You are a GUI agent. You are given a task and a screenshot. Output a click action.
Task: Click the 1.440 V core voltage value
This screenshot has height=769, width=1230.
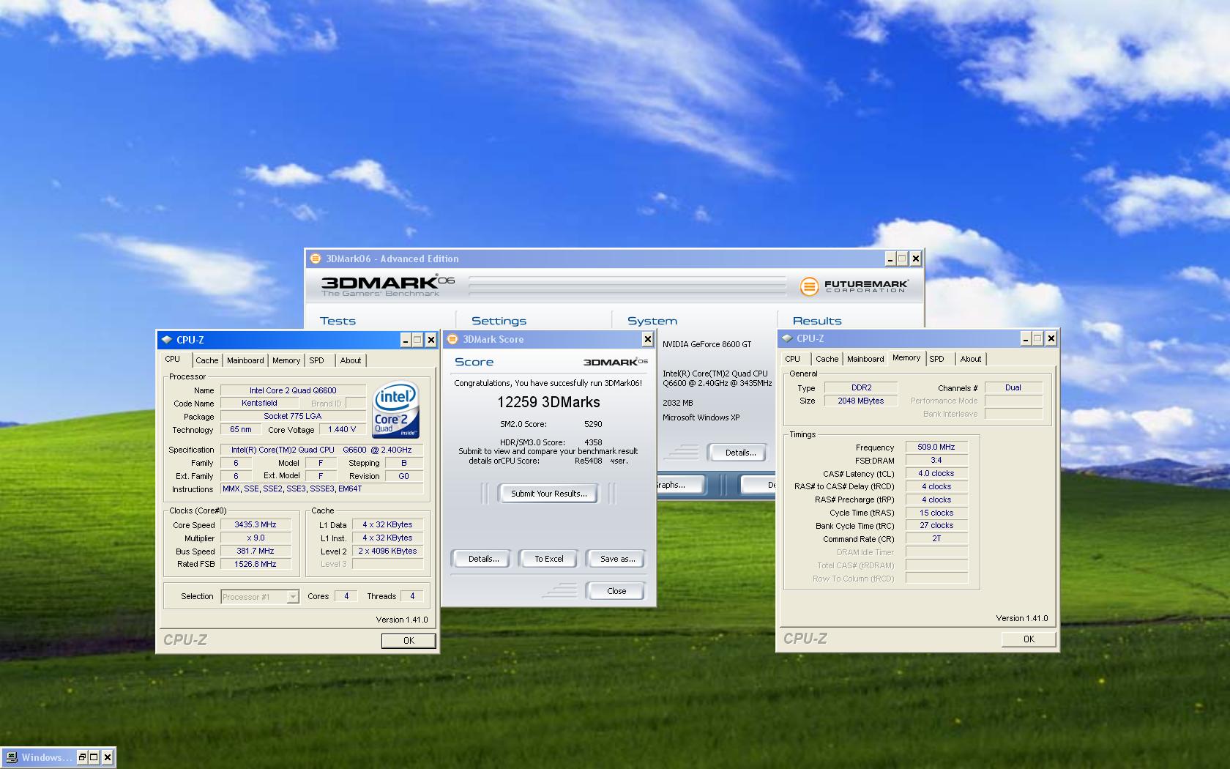pos(342,430)
